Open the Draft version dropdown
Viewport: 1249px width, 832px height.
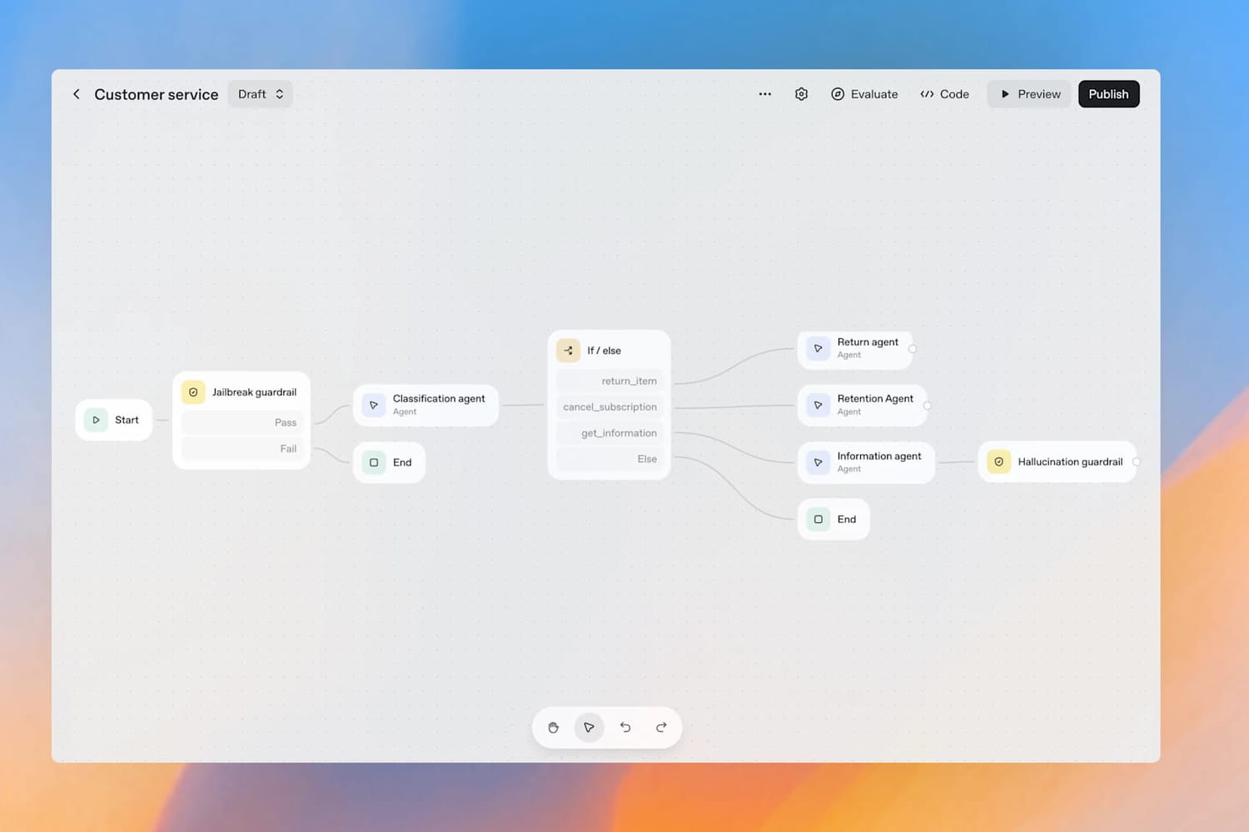(260, 94)
